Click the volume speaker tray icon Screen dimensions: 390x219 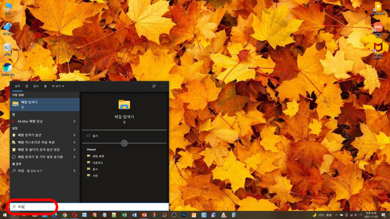[x=356, y=215]
